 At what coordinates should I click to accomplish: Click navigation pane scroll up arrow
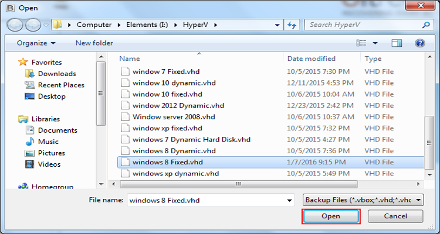[x=101, y=57]
